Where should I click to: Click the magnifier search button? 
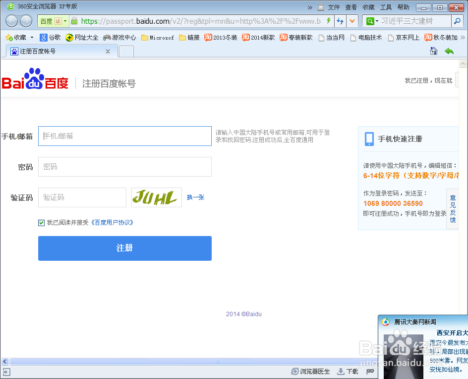coord(457,21)
